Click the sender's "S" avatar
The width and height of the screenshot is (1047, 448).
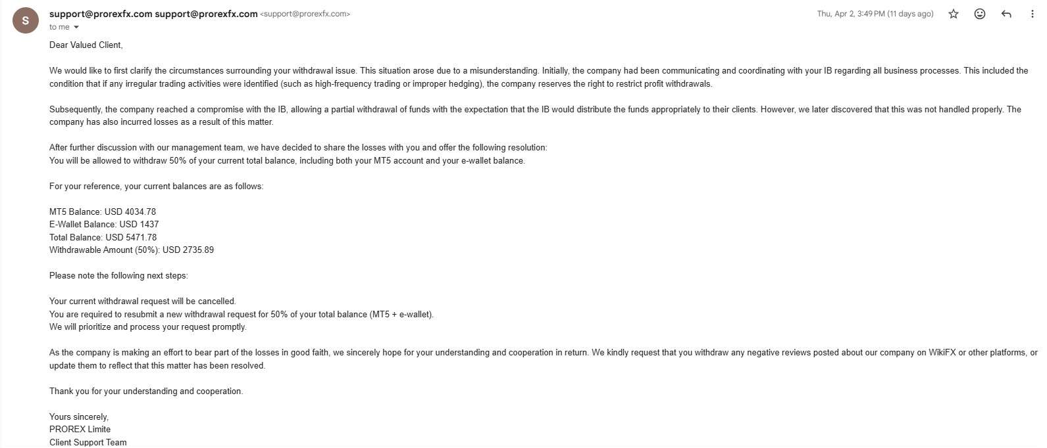(x=26, y=20)
